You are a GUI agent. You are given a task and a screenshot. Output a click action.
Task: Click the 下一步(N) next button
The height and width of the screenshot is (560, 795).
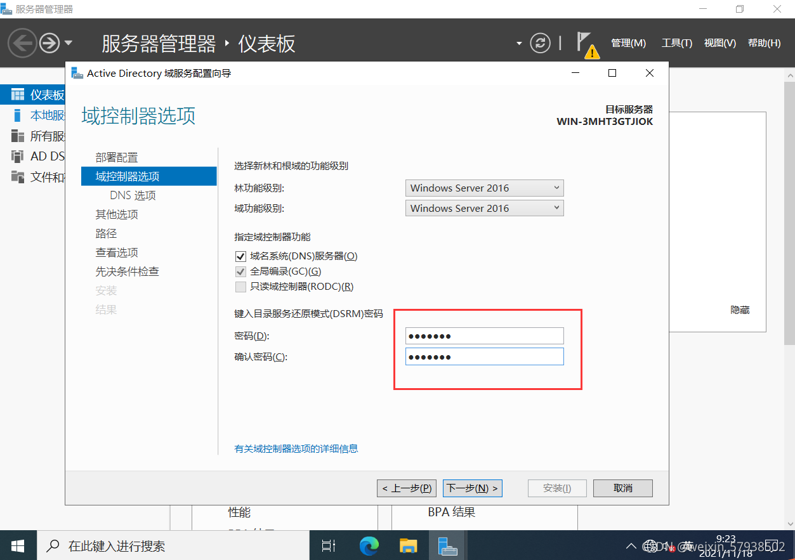click(472, 488)
